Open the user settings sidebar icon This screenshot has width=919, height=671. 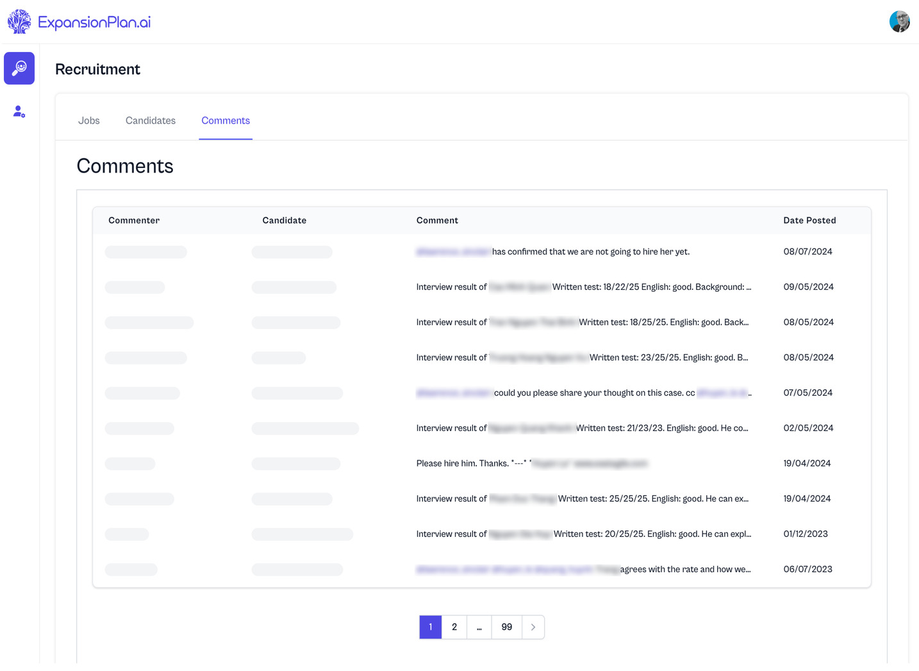point(19,112)
